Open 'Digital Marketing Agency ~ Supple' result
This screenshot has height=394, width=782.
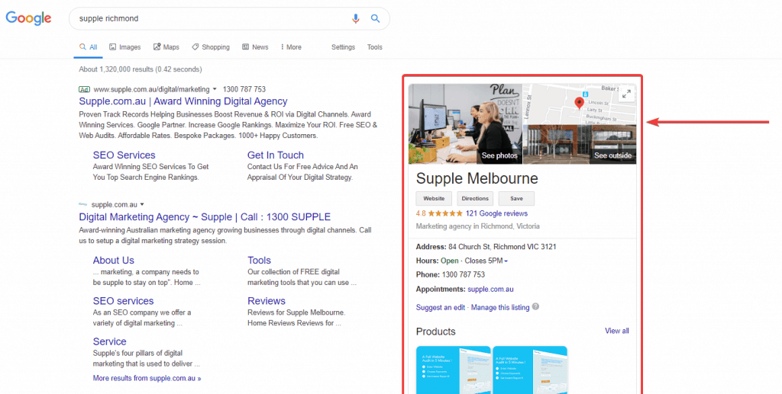[x=205, y=217]
